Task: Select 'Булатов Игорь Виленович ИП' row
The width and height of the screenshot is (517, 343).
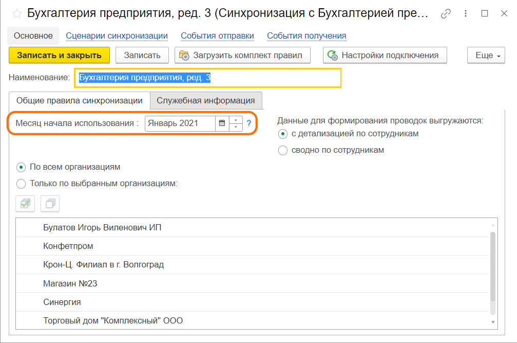Action: [x=253, y=227]
